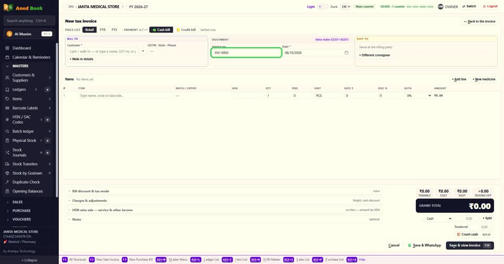Open Stock by Godown report

27,173
